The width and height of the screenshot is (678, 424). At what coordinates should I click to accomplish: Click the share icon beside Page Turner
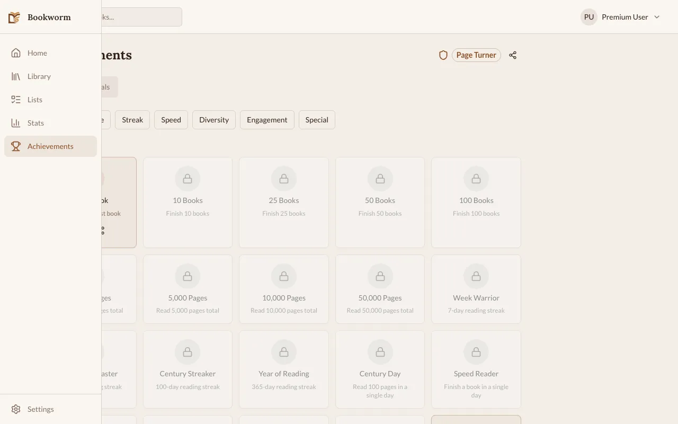click(x=513, y=55)
